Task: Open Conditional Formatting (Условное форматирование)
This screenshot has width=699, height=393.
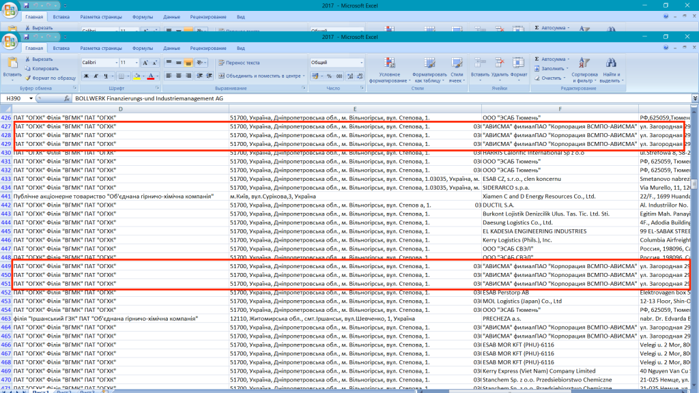Action: coord(389,63)
